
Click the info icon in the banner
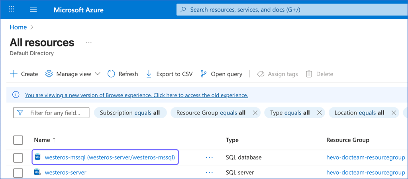click(16, 95)
